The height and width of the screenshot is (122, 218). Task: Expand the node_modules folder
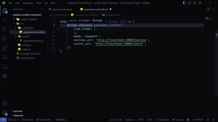[x=27, y=19]
